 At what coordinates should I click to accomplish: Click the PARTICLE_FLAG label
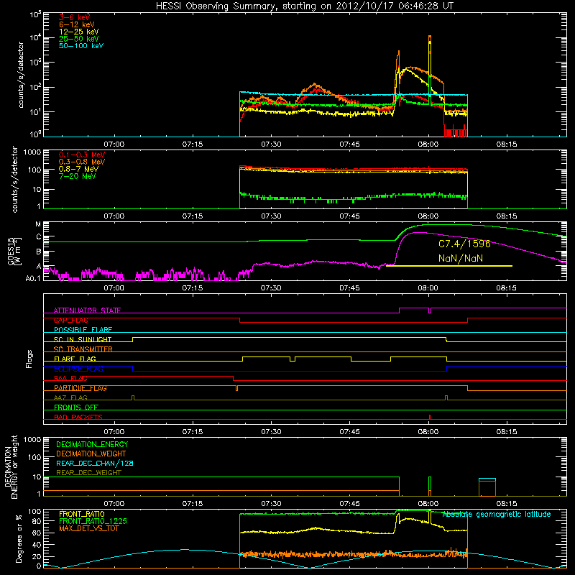80,388
